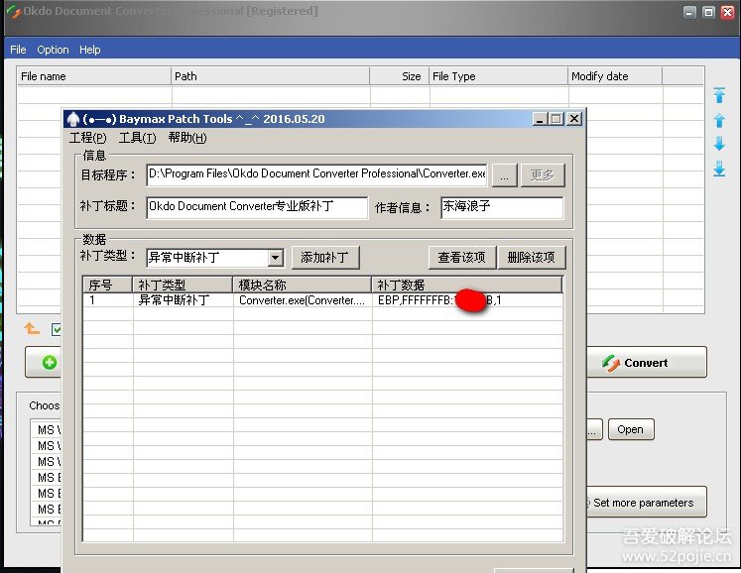Viewport: 741px width, 573px height.
Task: Click the orange up-level arrow icon in Okdo
Action: click(32, 328)
